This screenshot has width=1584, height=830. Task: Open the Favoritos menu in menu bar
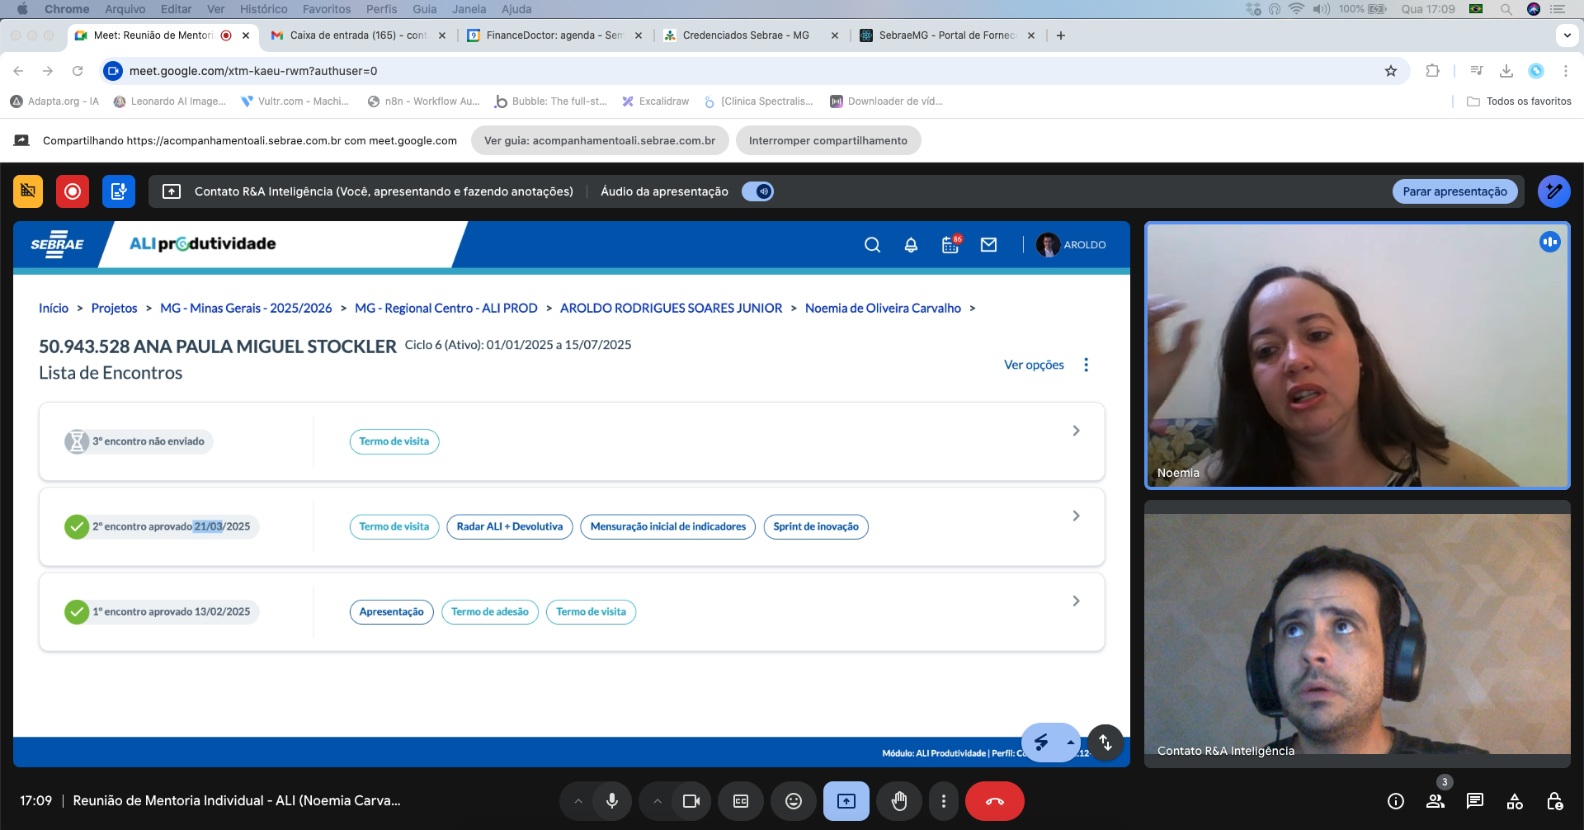coord(327,9)
